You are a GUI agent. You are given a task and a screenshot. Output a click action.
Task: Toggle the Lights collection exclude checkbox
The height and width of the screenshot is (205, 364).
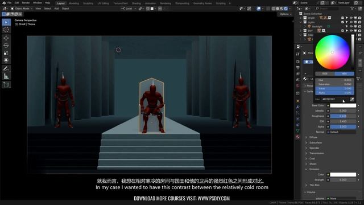coord(342,22)
